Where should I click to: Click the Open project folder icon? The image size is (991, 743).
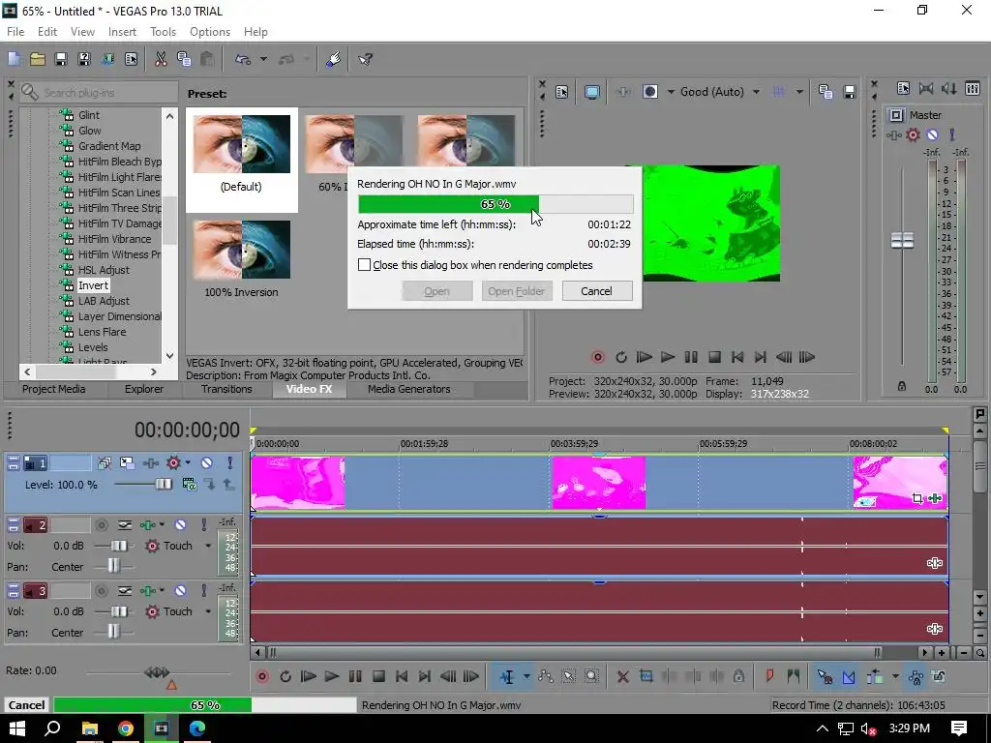click(x=38, y=59)
